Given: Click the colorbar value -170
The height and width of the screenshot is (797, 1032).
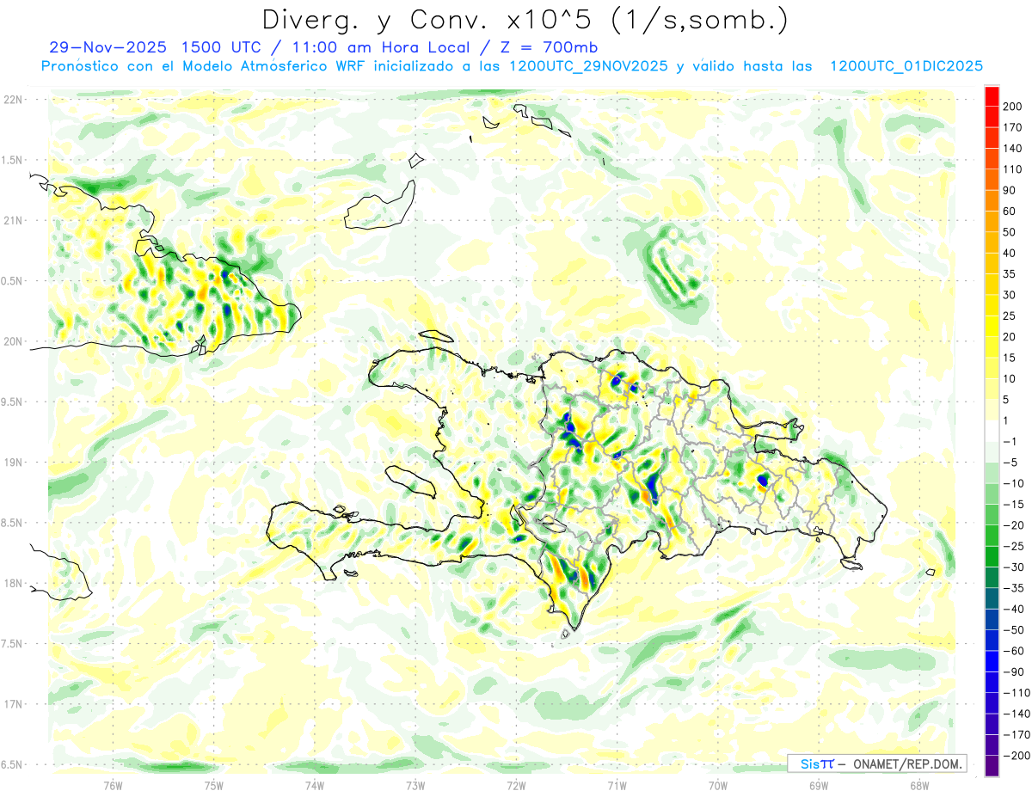Looking at the screenshot, I should pos(1016,735).
